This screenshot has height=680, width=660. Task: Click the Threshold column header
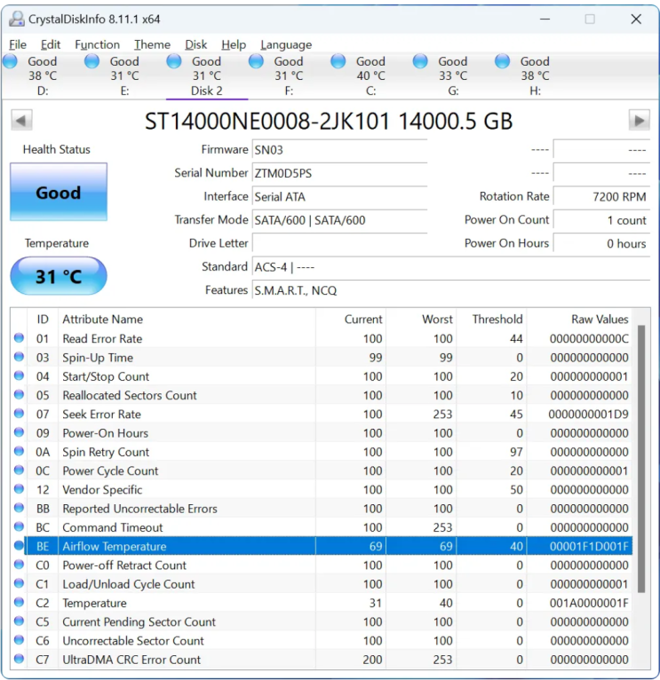[491, 320]
